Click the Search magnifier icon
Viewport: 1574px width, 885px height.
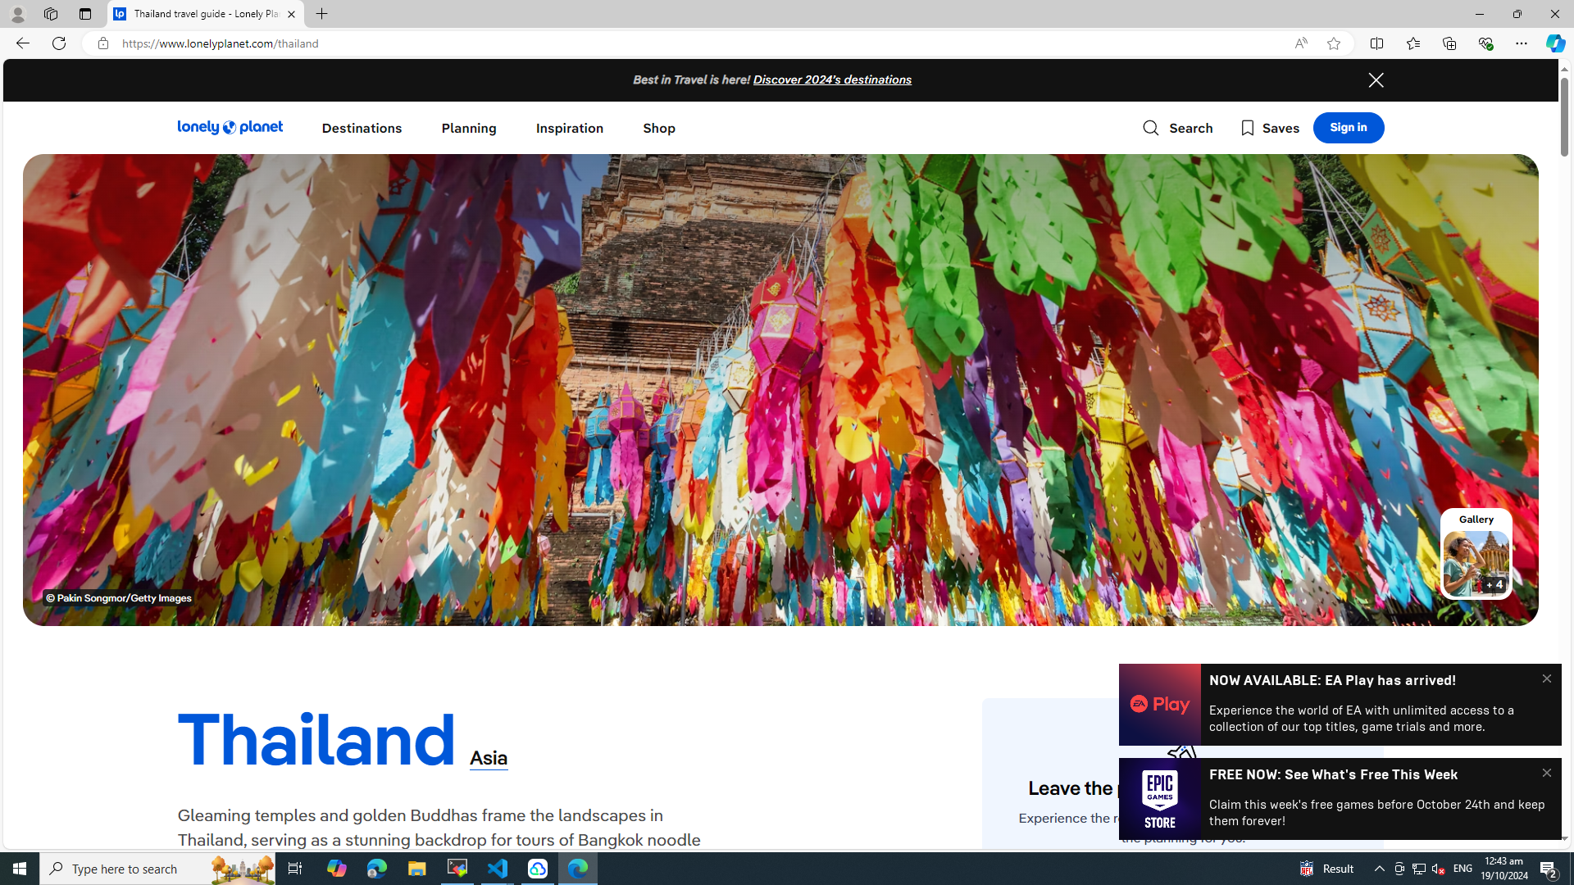(1151, 128)
